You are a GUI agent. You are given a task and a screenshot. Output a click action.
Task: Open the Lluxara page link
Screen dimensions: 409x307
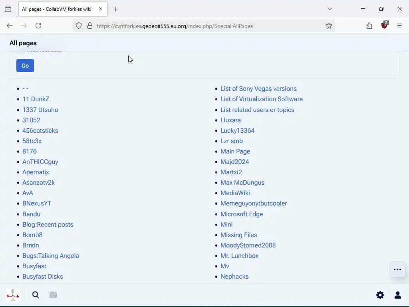pos(230,120)
